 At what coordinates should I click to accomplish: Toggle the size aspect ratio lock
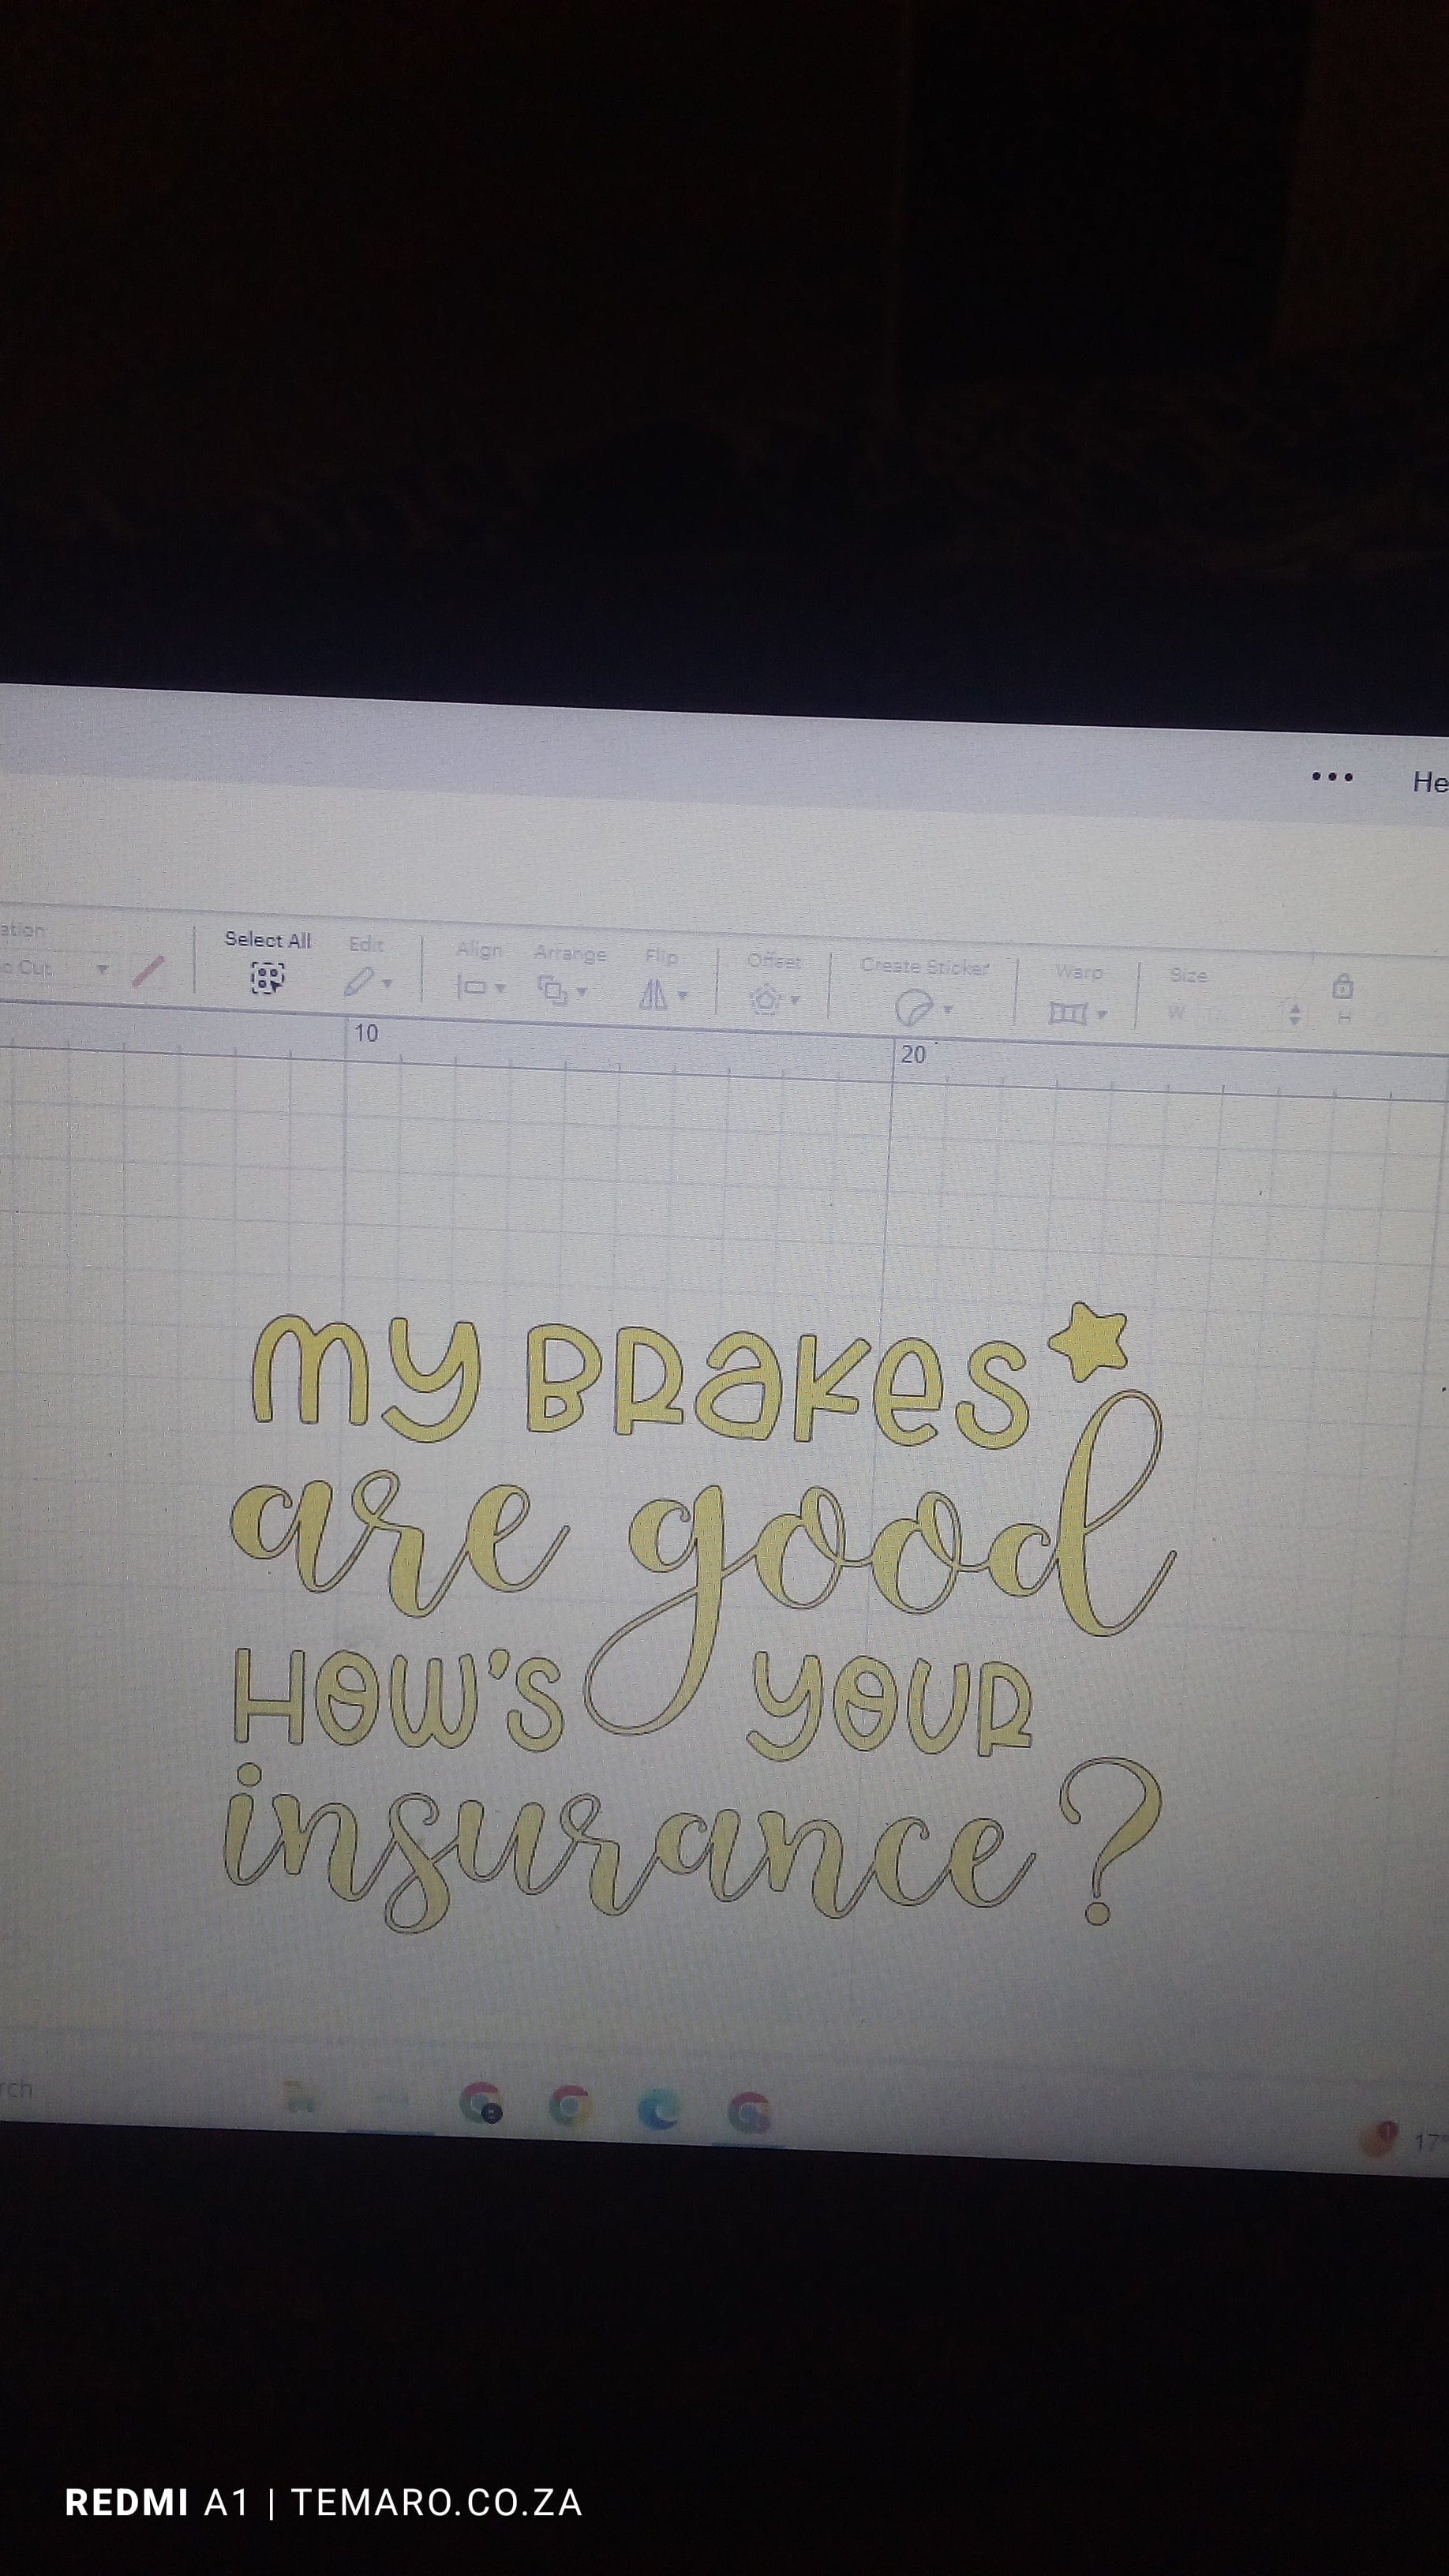click(x=1342, y=986)
